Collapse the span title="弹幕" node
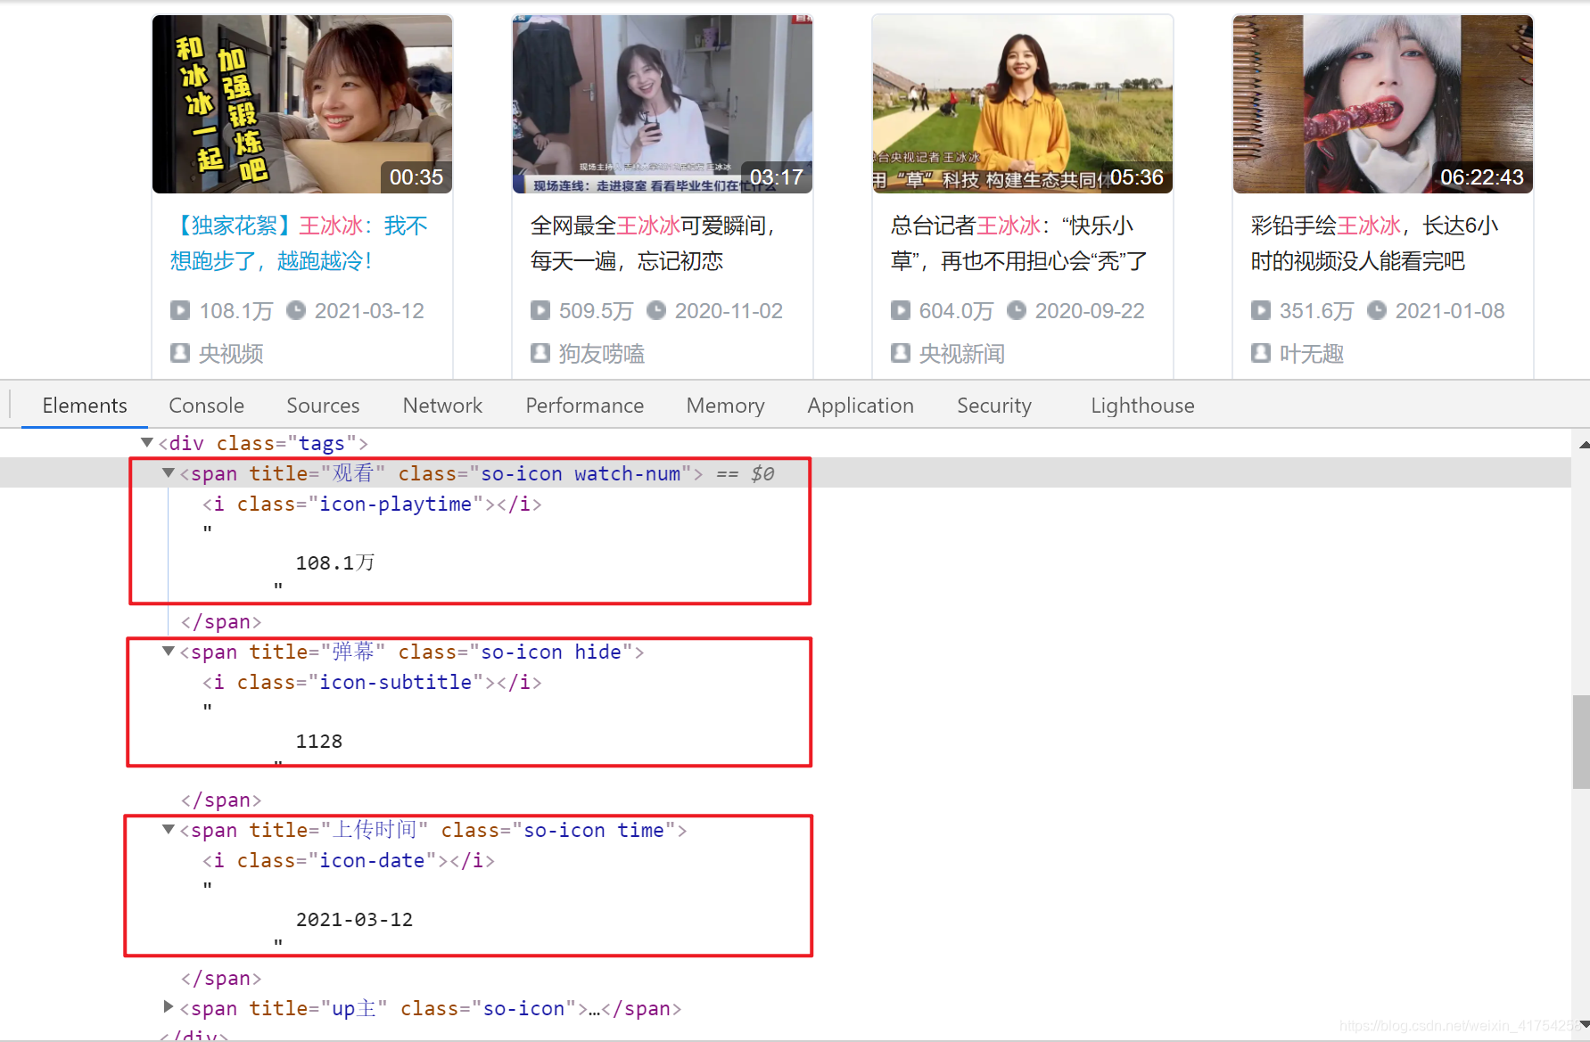The height and width of the screenshot is (1042, 1590). click(x=168, y=651)
